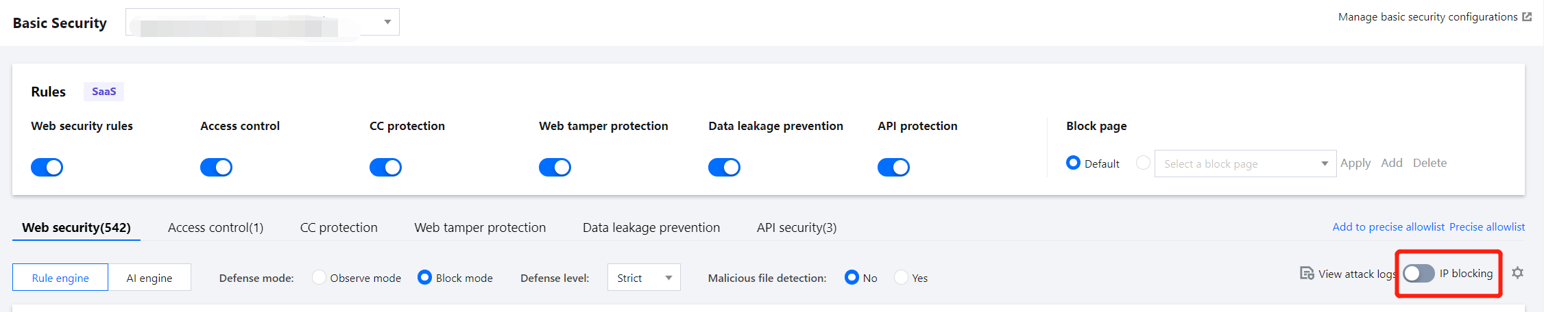Click the View attack logs icon
Viewport: 1544px width, 312px height.
coord(1307,274)
